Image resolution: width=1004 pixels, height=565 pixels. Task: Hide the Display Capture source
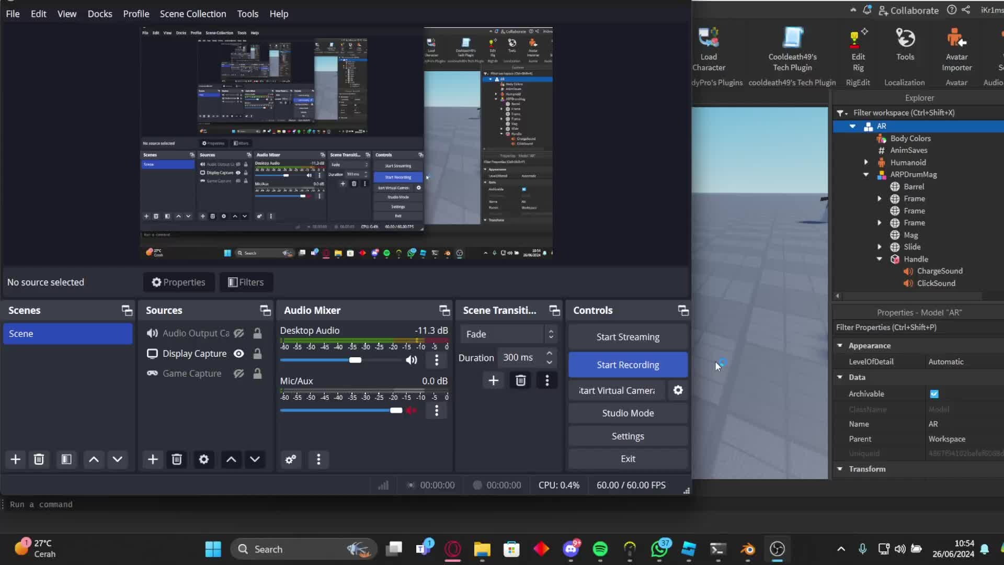238,353
